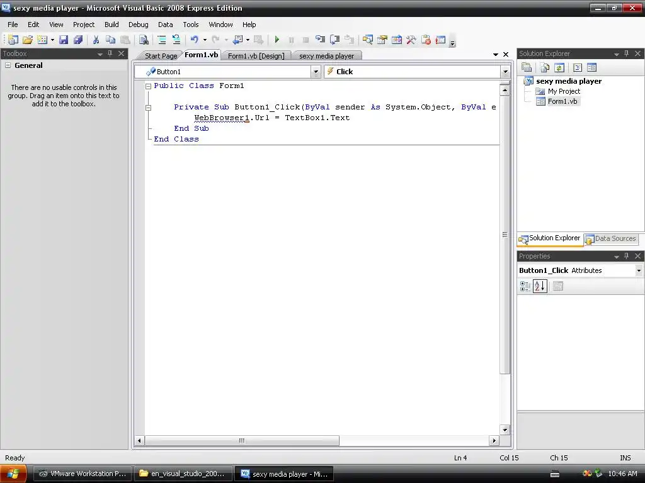The width and height of the screenshot is (645, 483).
Task: Select My Project in Solution Explorer
Action: click(x=564, y=91)
